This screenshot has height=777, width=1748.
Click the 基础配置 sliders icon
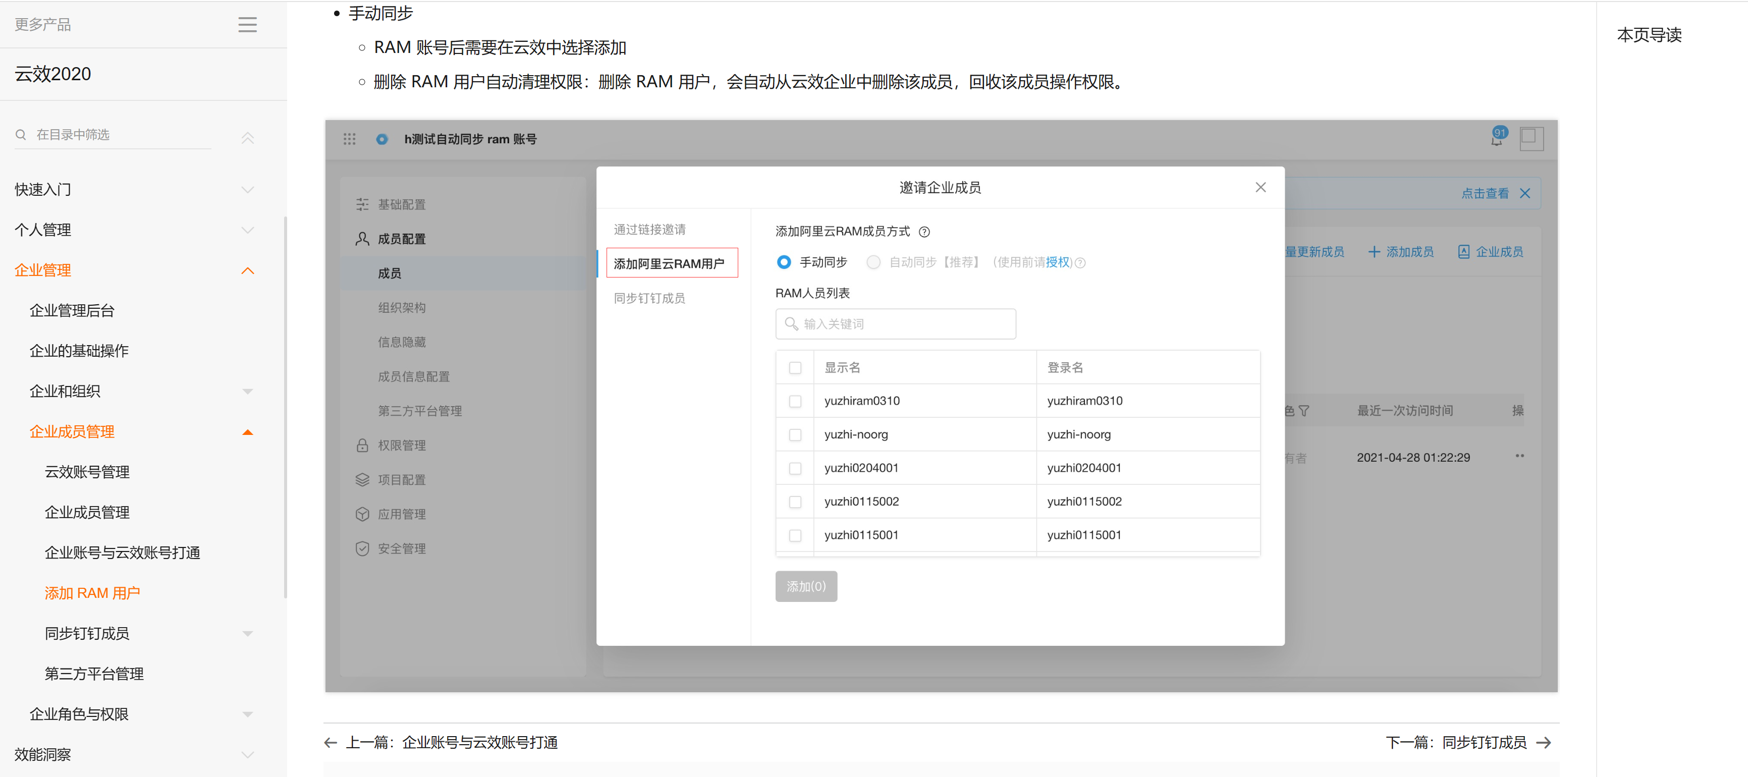[x=362, y=204]
